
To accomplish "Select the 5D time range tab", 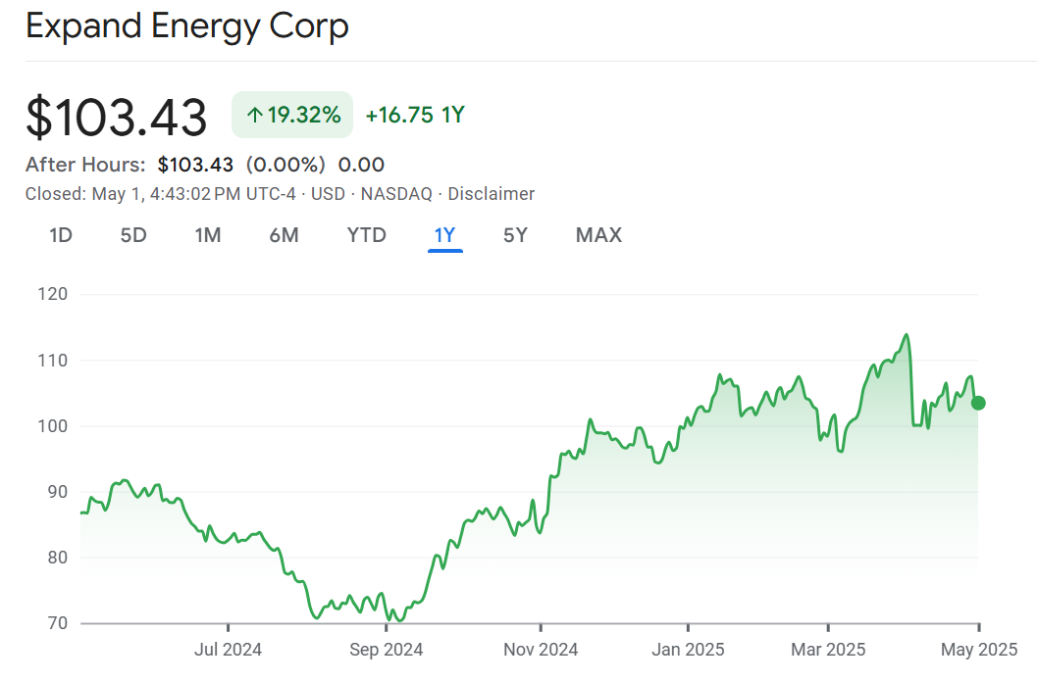I will pyautogui.click(x=133, y=235).
